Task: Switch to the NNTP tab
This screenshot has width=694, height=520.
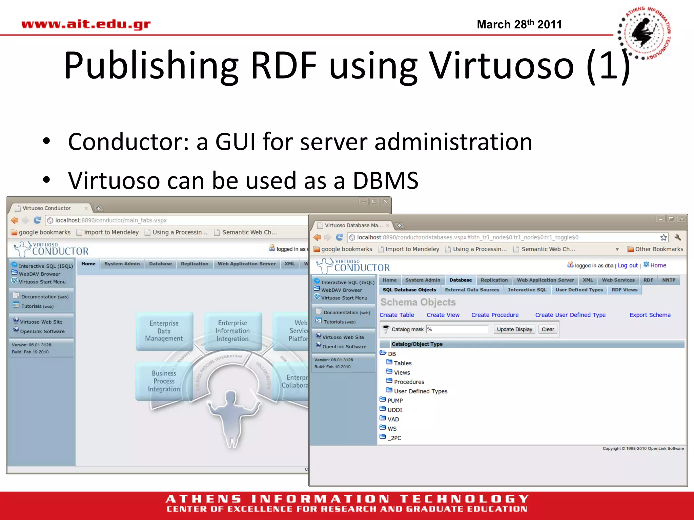Action: pos(669,280)
